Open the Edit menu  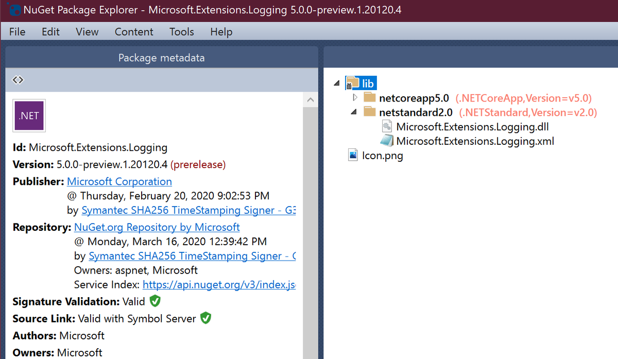pos(50,31)
